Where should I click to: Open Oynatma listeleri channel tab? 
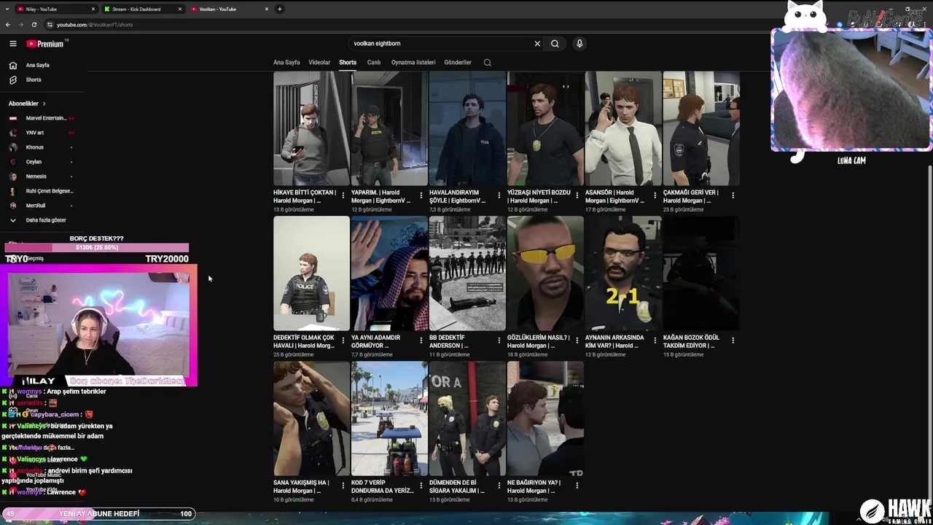coord(413,63)
